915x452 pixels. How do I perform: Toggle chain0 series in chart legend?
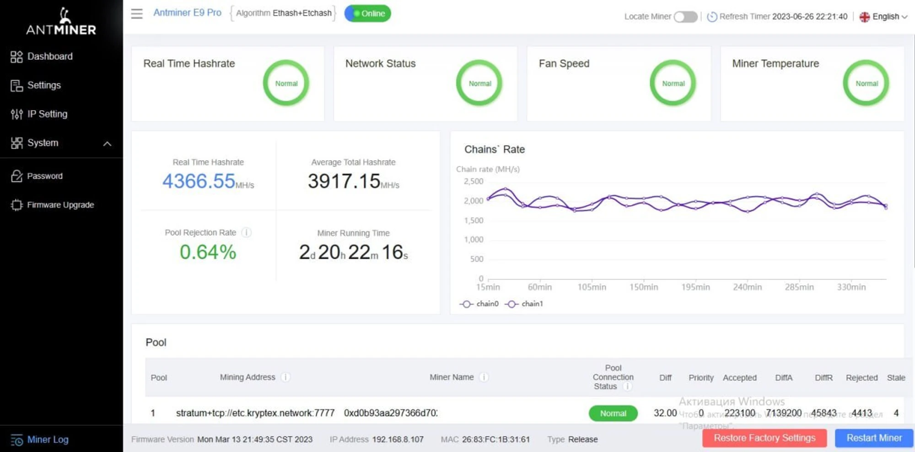coord(479,304)
